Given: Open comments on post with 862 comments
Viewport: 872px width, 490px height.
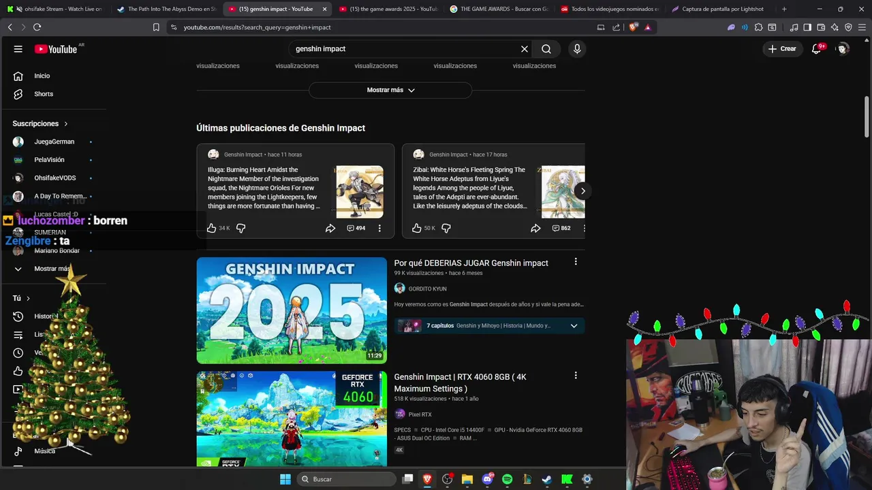Looking at the screenshot, I should coord(561,228).
